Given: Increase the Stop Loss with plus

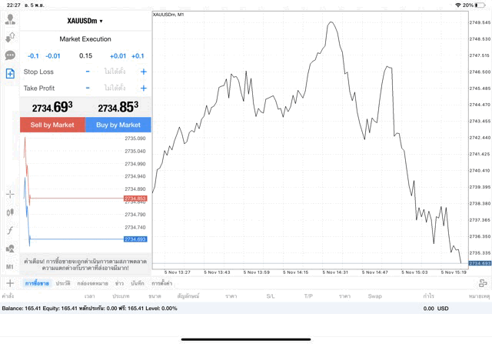Looking at the screenshot, I should pos(143,72).
